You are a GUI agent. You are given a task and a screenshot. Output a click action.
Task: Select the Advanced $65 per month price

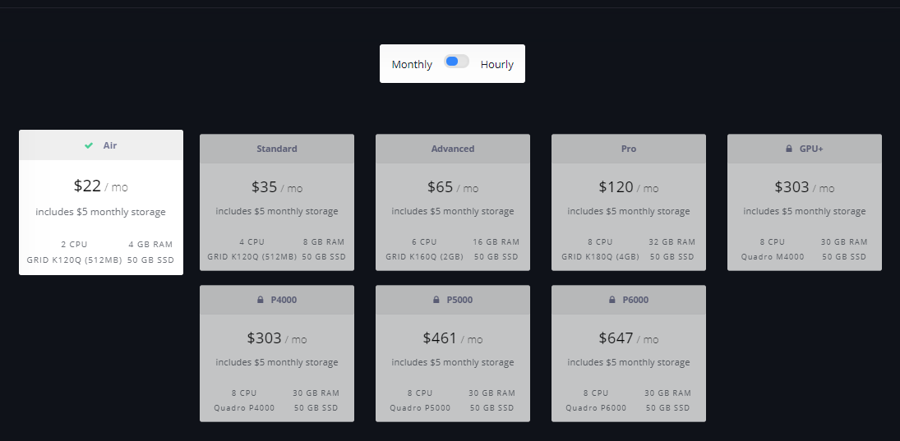(441, 187)
